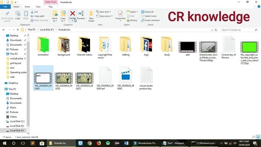The image size is (261, 147).
Task: Click Paste shortcut command
Action: point(40,20)
